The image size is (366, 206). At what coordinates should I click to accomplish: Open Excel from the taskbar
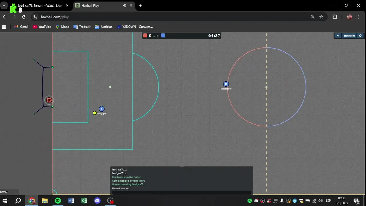click(x=84, y=201)
